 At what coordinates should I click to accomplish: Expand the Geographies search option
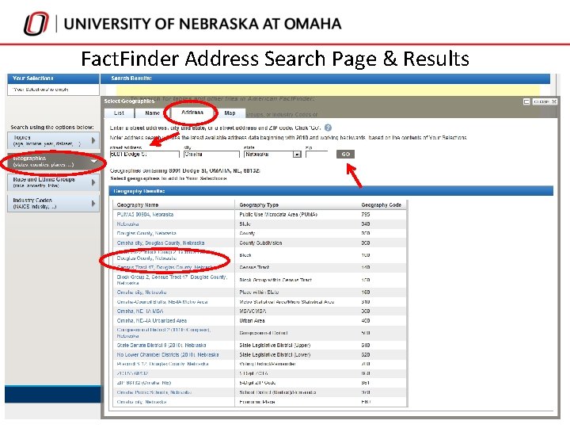click(53, 162)
